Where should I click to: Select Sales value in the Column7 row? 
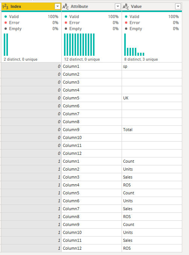[152, 209]
